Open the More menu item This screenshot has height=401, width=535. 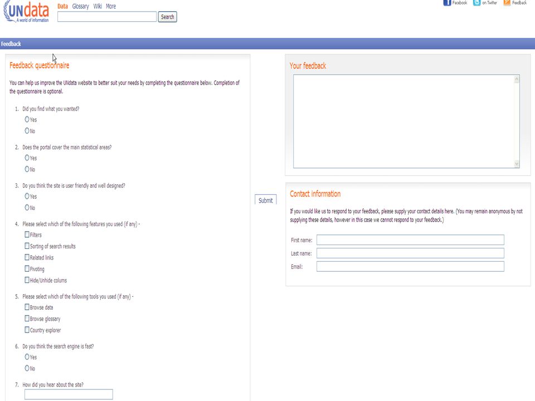pyautogui.click(x=111, y=6)
